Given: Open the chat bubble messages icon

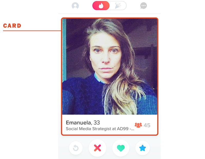Looking at the screenshot, I should coord(143,6).
